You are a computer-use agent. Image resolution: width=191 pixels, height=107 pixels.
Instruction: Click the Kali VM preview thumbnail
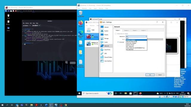172,46
